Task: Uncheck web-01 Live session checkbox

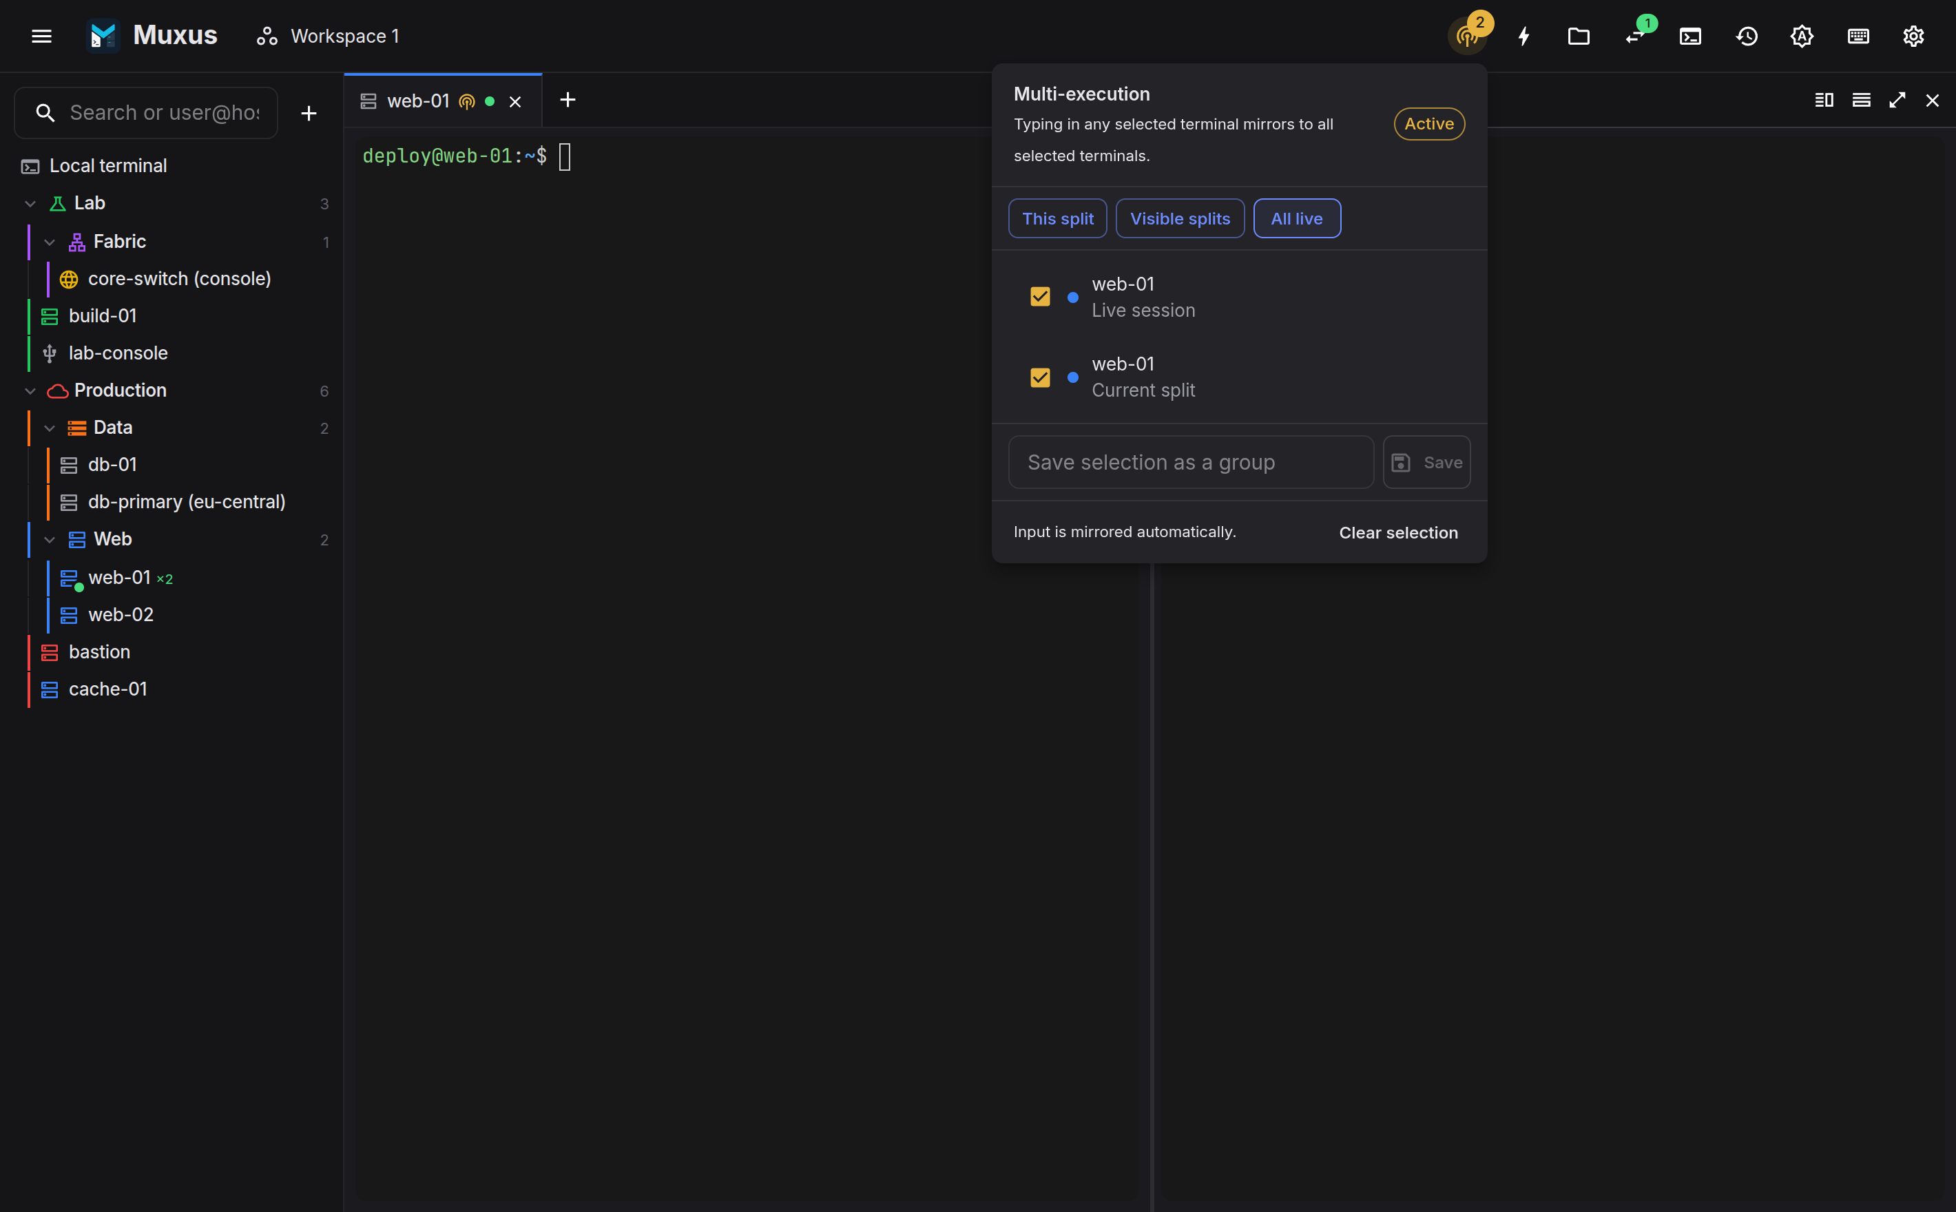Action: pos(1040,297)
